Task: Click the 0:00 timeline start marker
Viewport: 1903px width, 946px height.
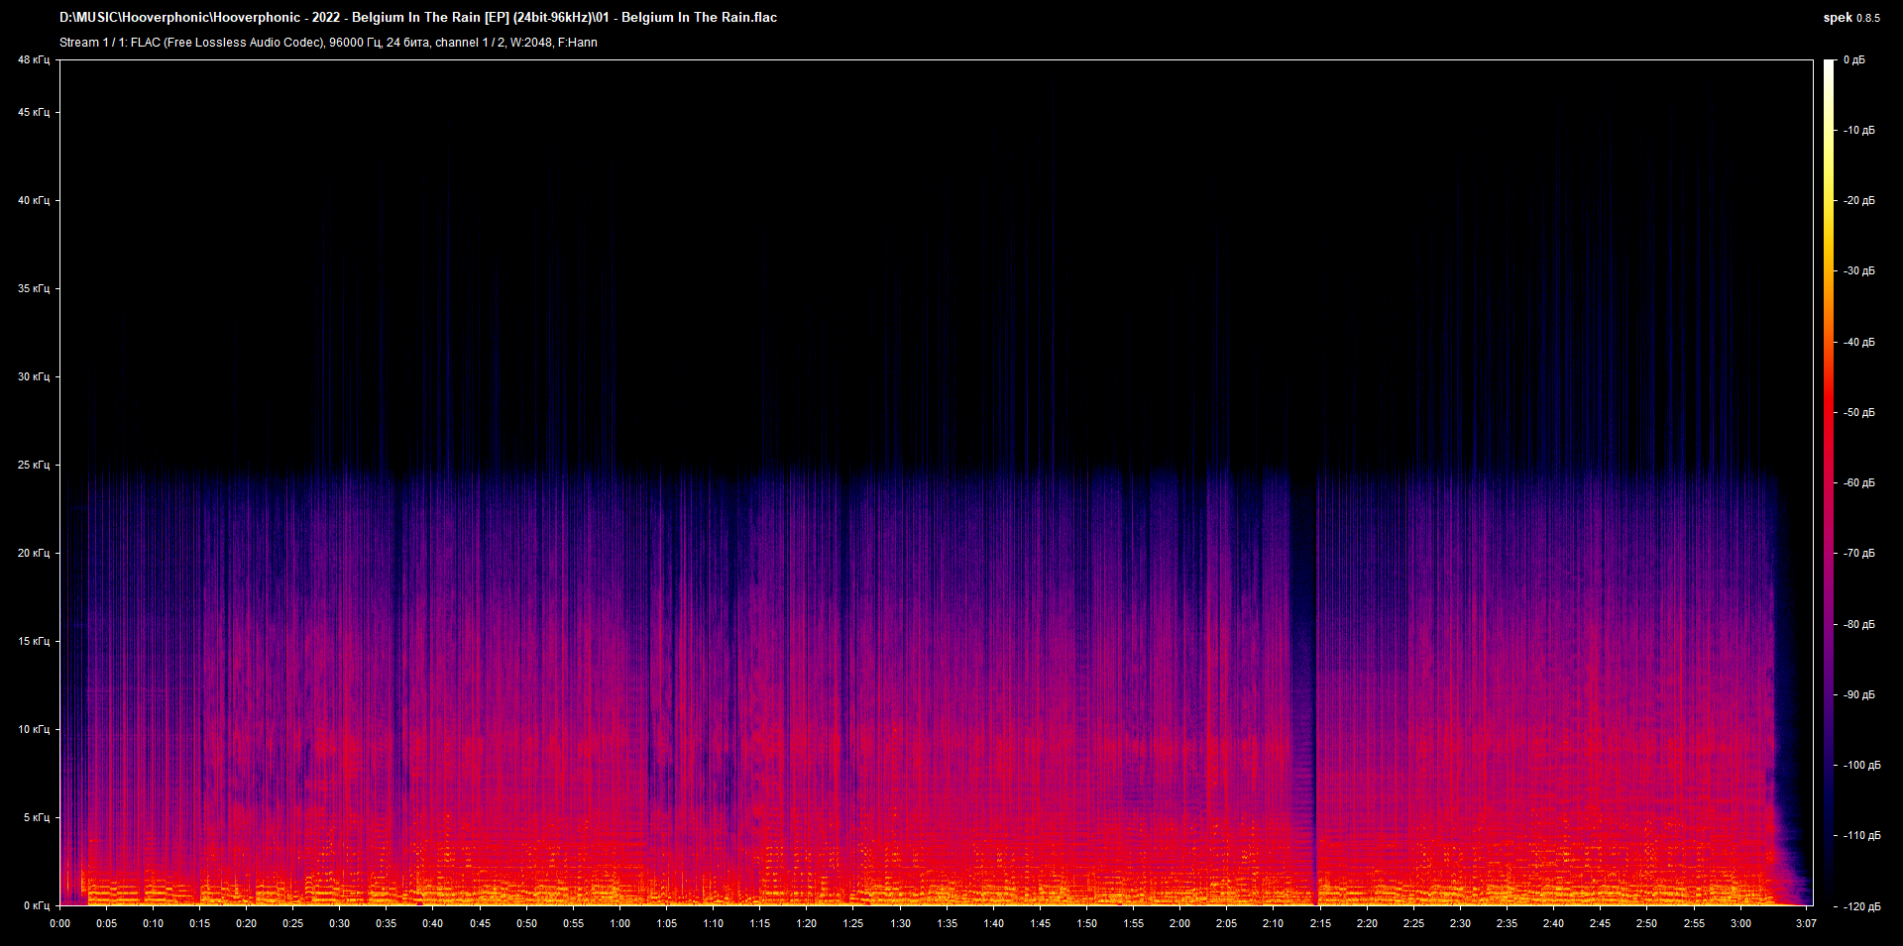Action: (59, 923)
